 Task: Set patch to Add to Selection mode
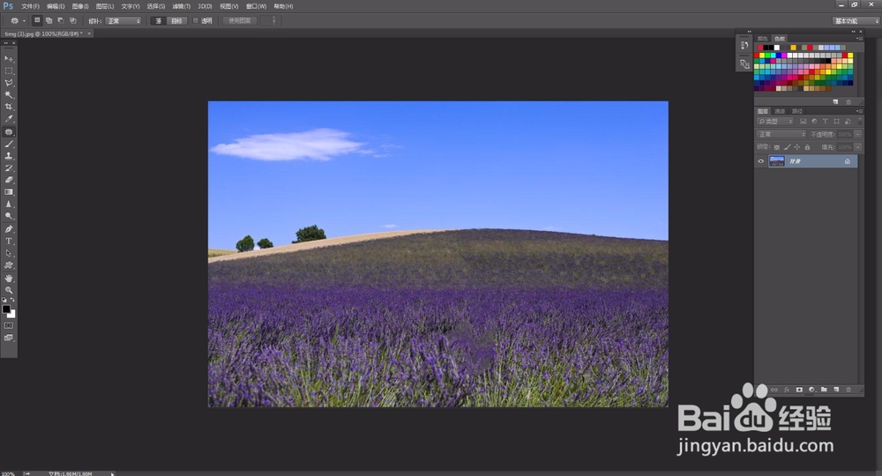[49, 21]
